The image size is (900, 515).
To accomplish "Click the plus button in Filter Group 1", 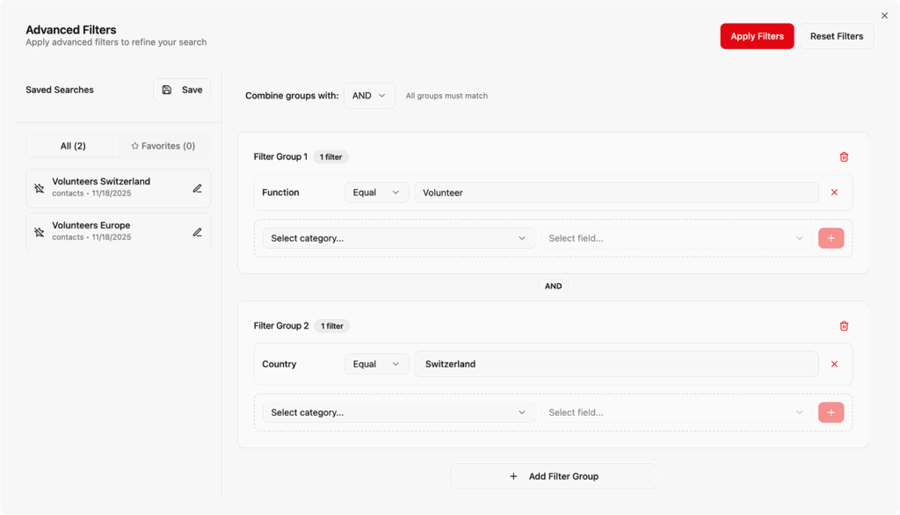I will click(x=831, y=238).
